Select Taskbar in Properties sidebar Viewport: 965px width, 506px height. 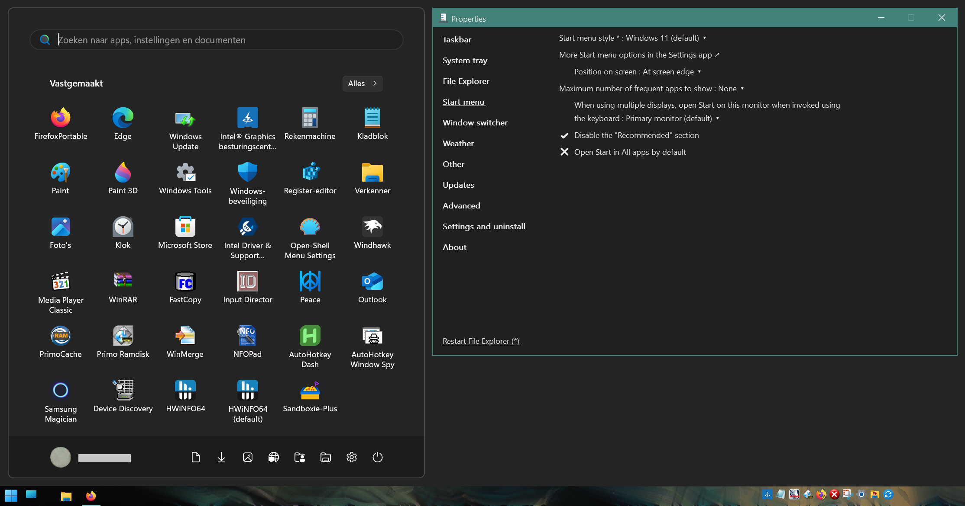(x=457, y=39)
